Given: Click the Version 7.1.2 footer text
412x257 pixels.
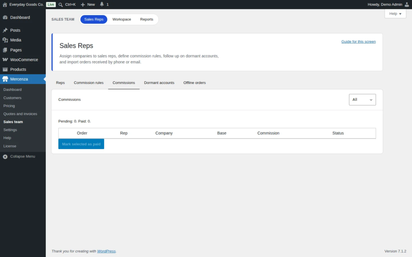Looking at the screenshot, I should point(395,251).
